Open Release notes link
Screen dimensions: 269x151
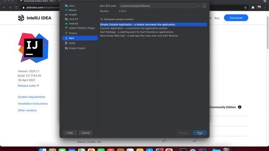click(28, 86)
